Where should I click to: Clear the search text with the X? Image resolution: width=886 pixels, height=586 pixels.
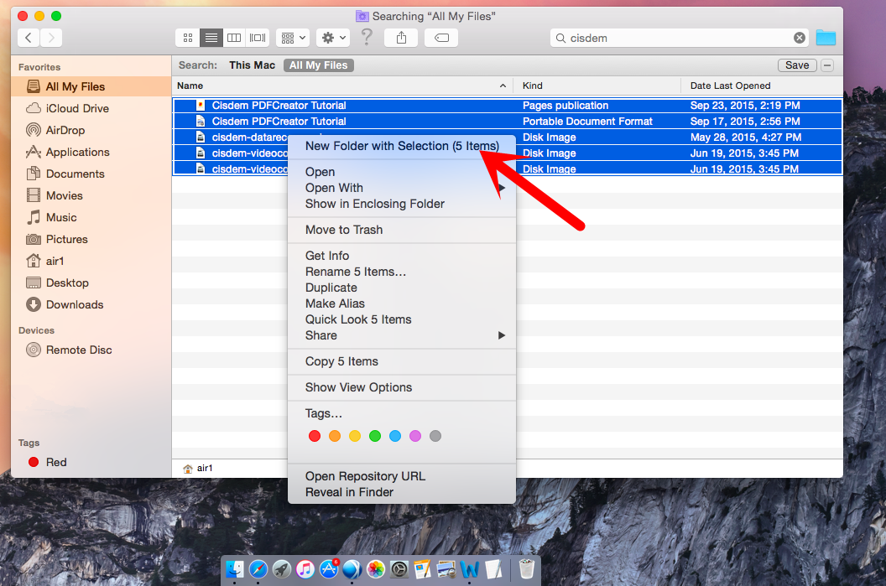[799, 38]
